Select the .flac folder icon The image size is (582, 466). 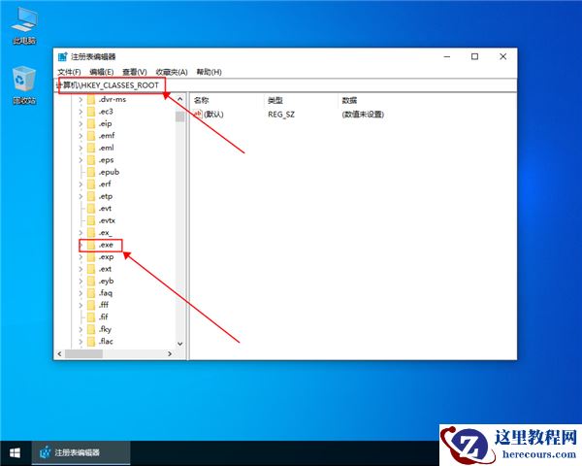coord(91,342)
